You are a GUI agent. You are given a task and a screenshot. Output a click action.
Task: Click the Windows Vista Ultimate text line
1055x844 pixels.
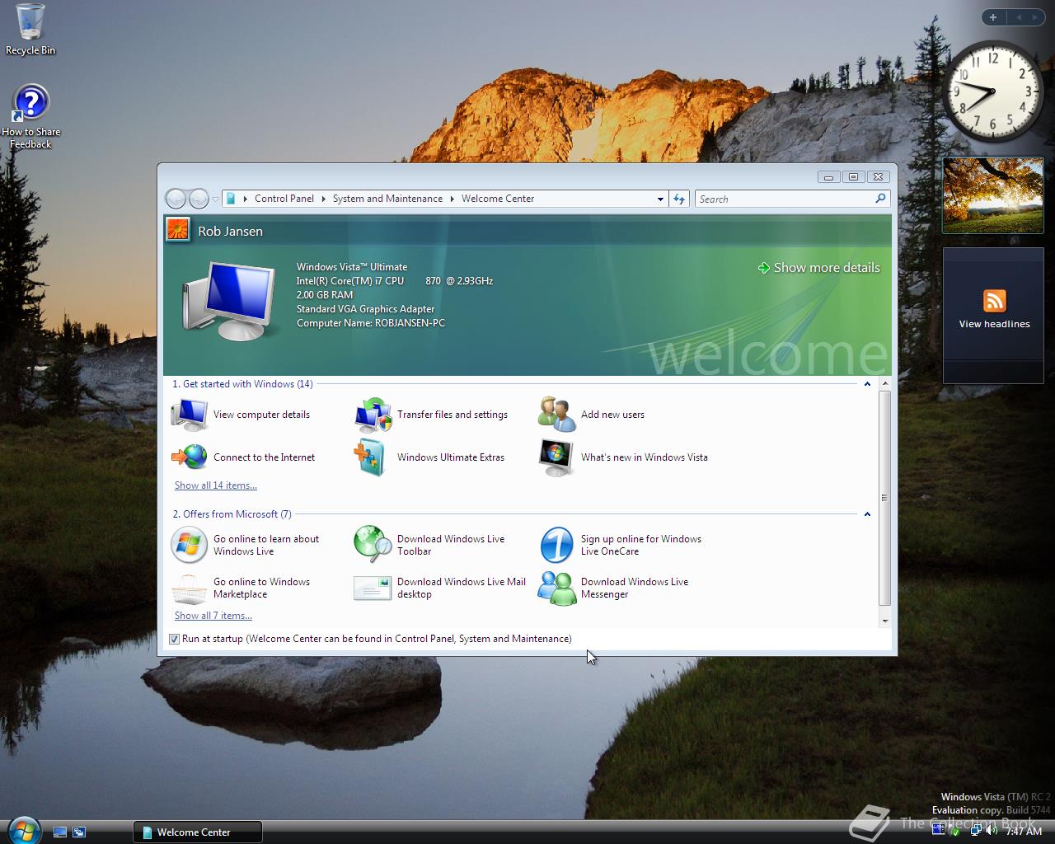click(x=352, y=267)
